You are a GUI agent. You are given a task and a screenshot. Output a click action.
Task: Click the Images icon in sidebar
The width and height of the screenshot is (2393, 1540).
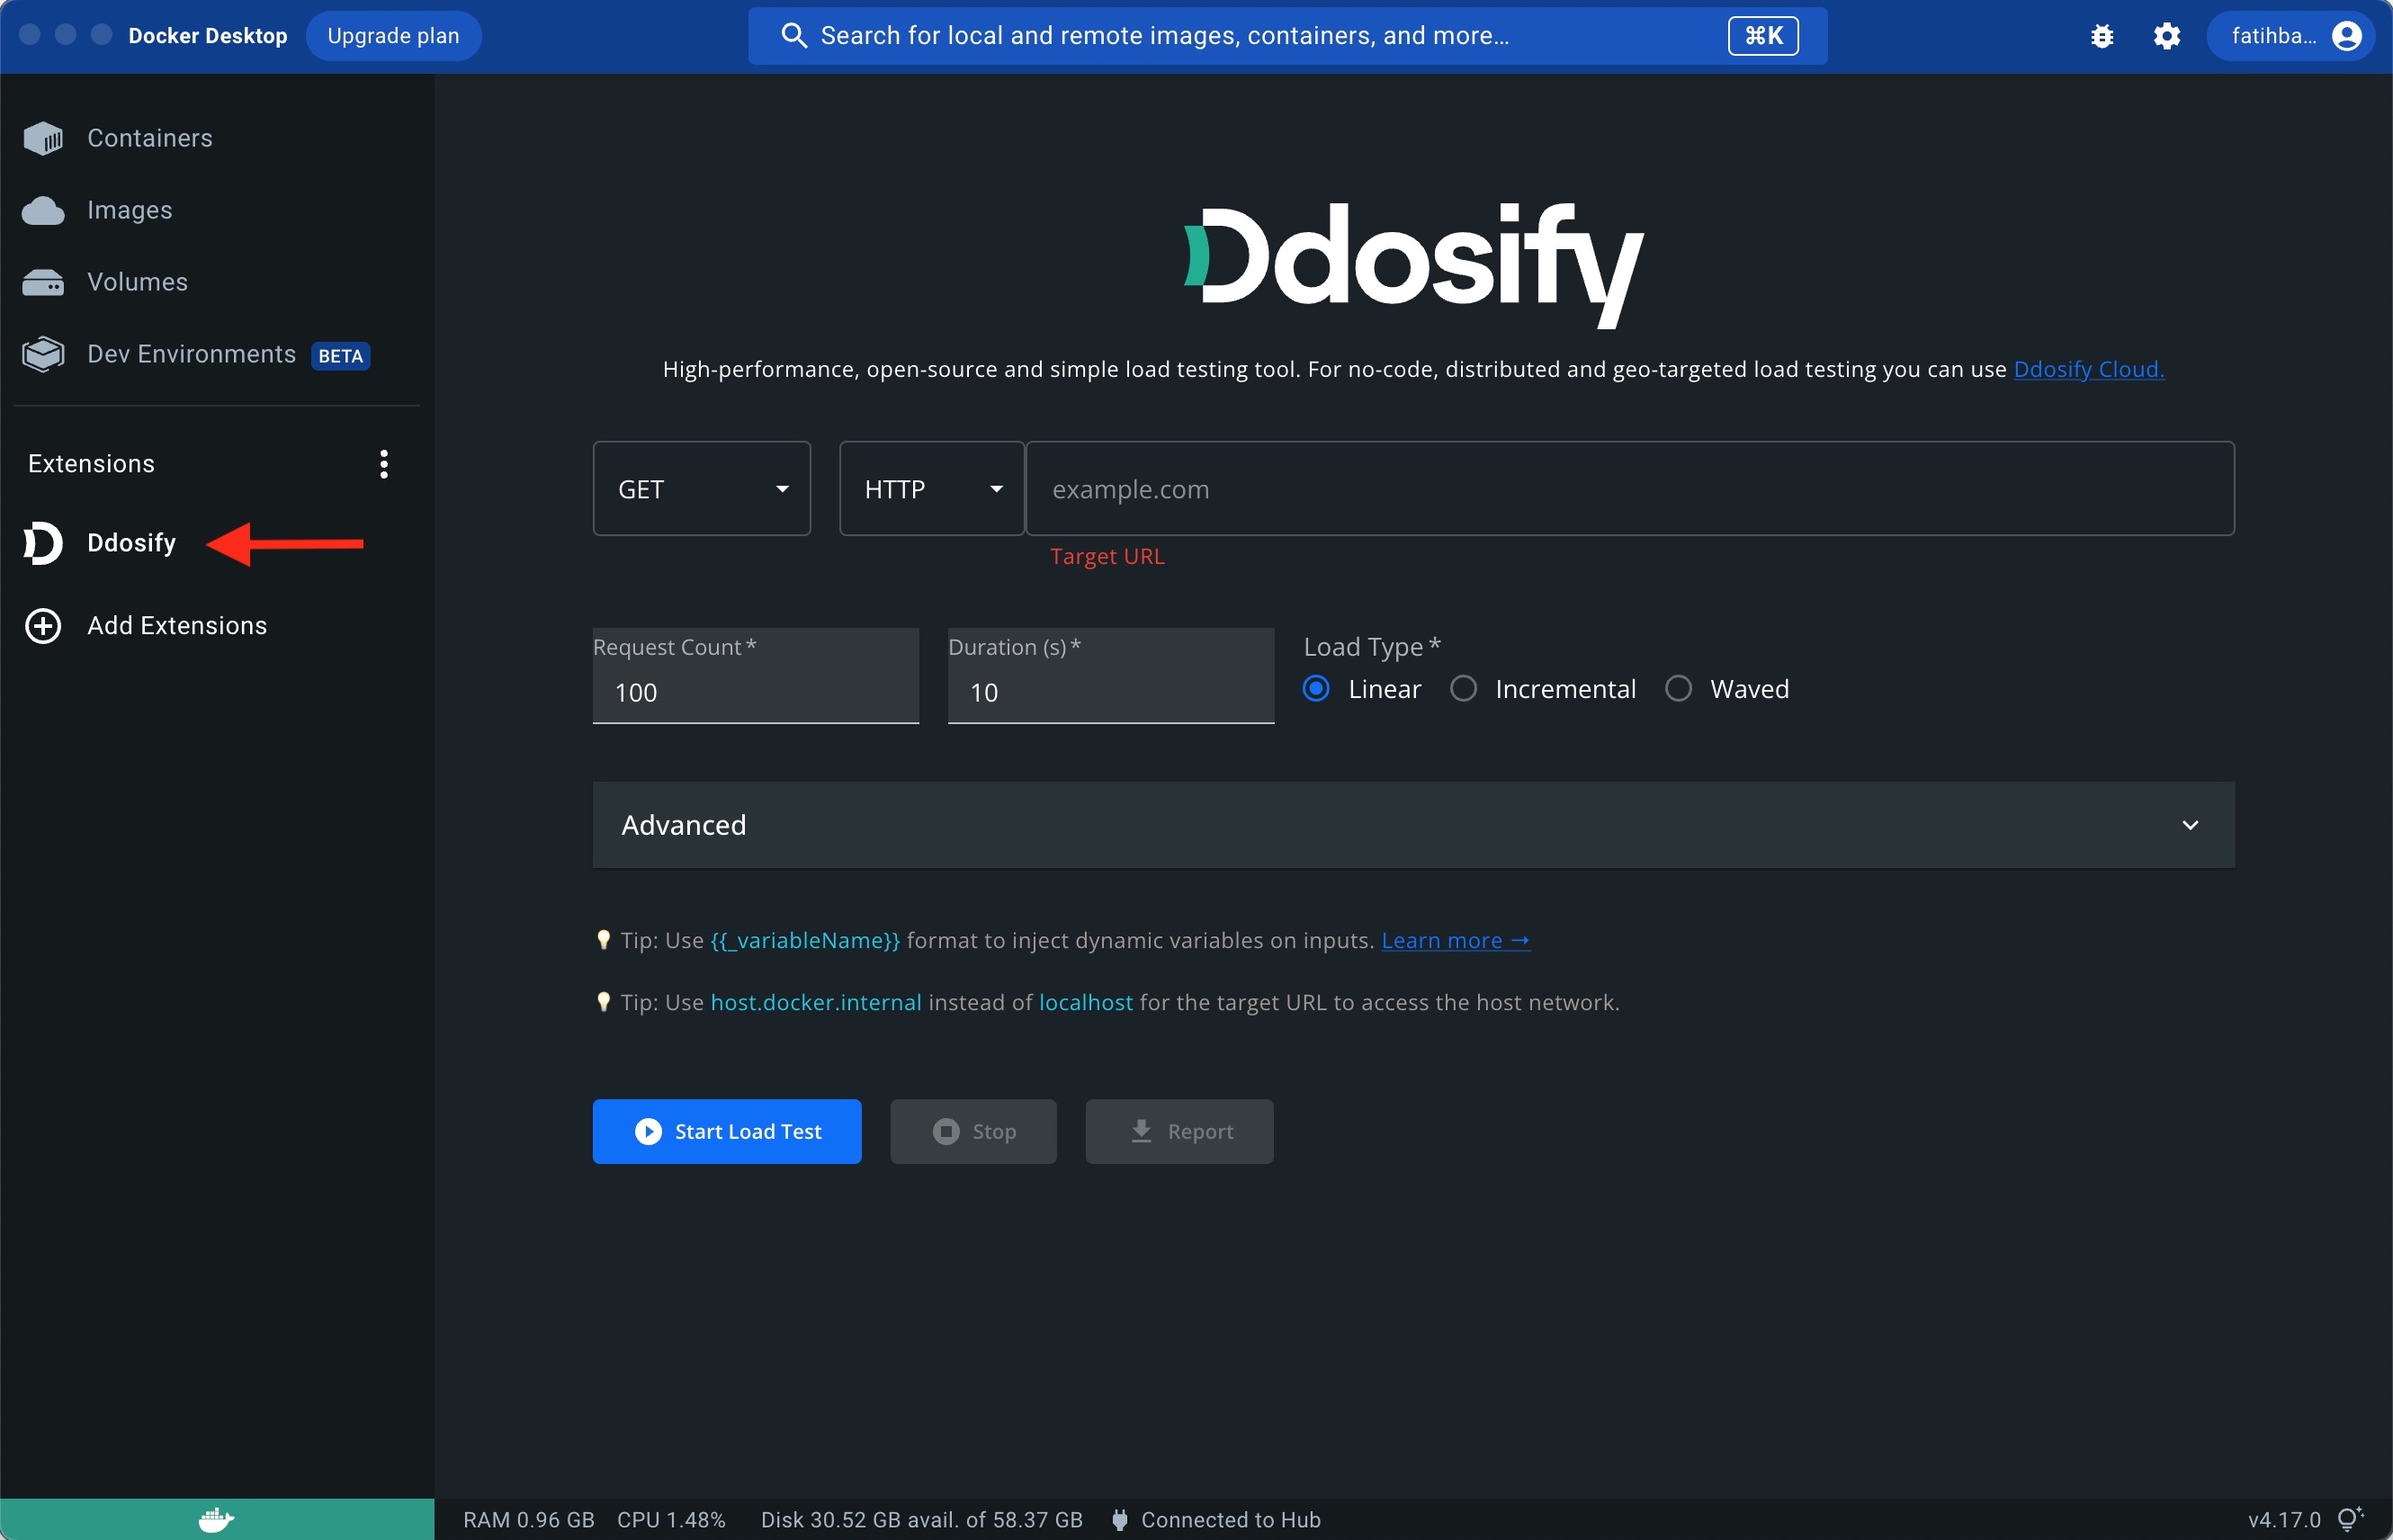[x=42, y=210]
